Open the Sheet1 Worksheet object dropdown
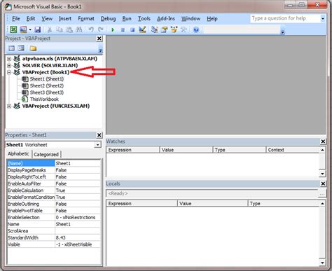 [98, 145]
